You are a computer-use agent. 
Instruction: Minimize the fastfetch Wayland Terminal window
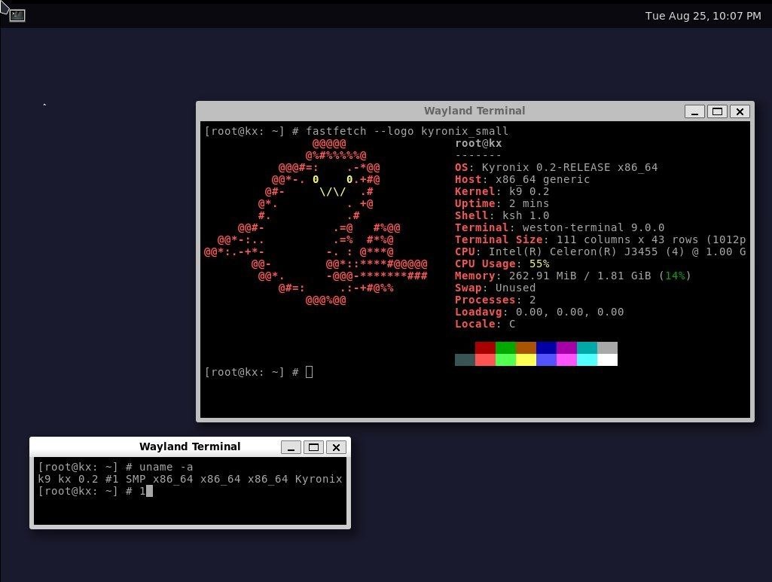[x=694, y=111]
